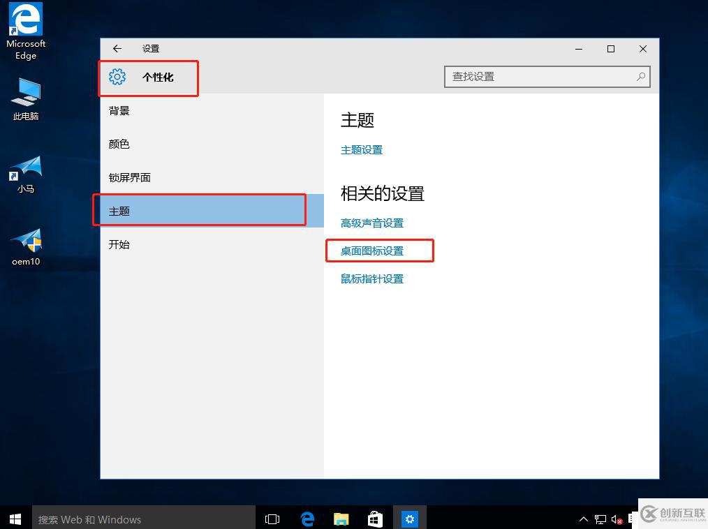Open the Store from the taskbar
Viewport: 708px width, 529px height.
tap(375, 519)
